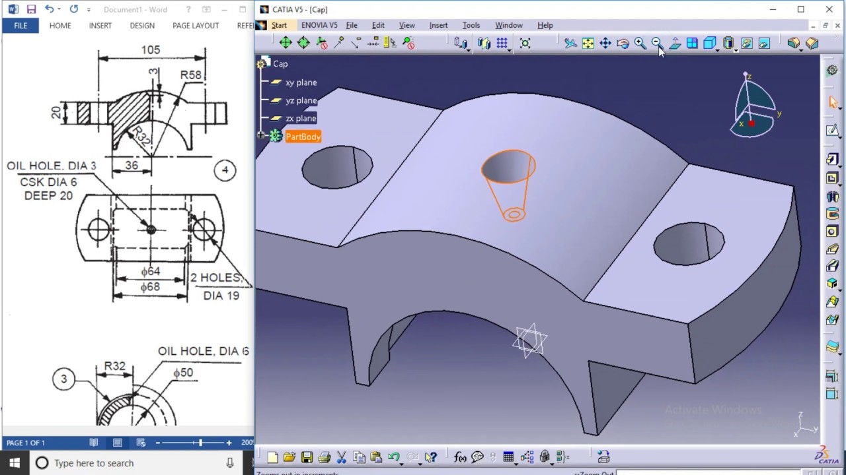Open the Window menu in CATIA

[x=509, y=25]
